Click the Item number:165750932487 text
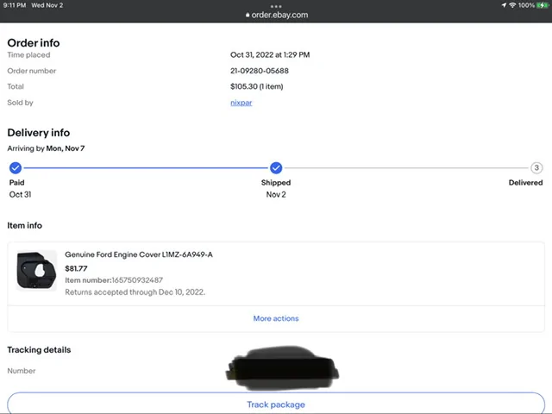Screen dimensions: 552x414 tap(114, 280)
